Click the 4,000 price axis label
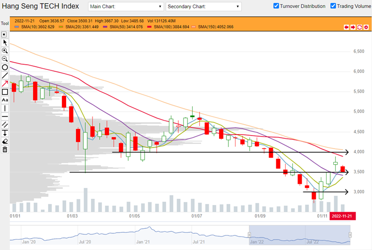This screenshot has height=250, width=372. pos(359,152)
